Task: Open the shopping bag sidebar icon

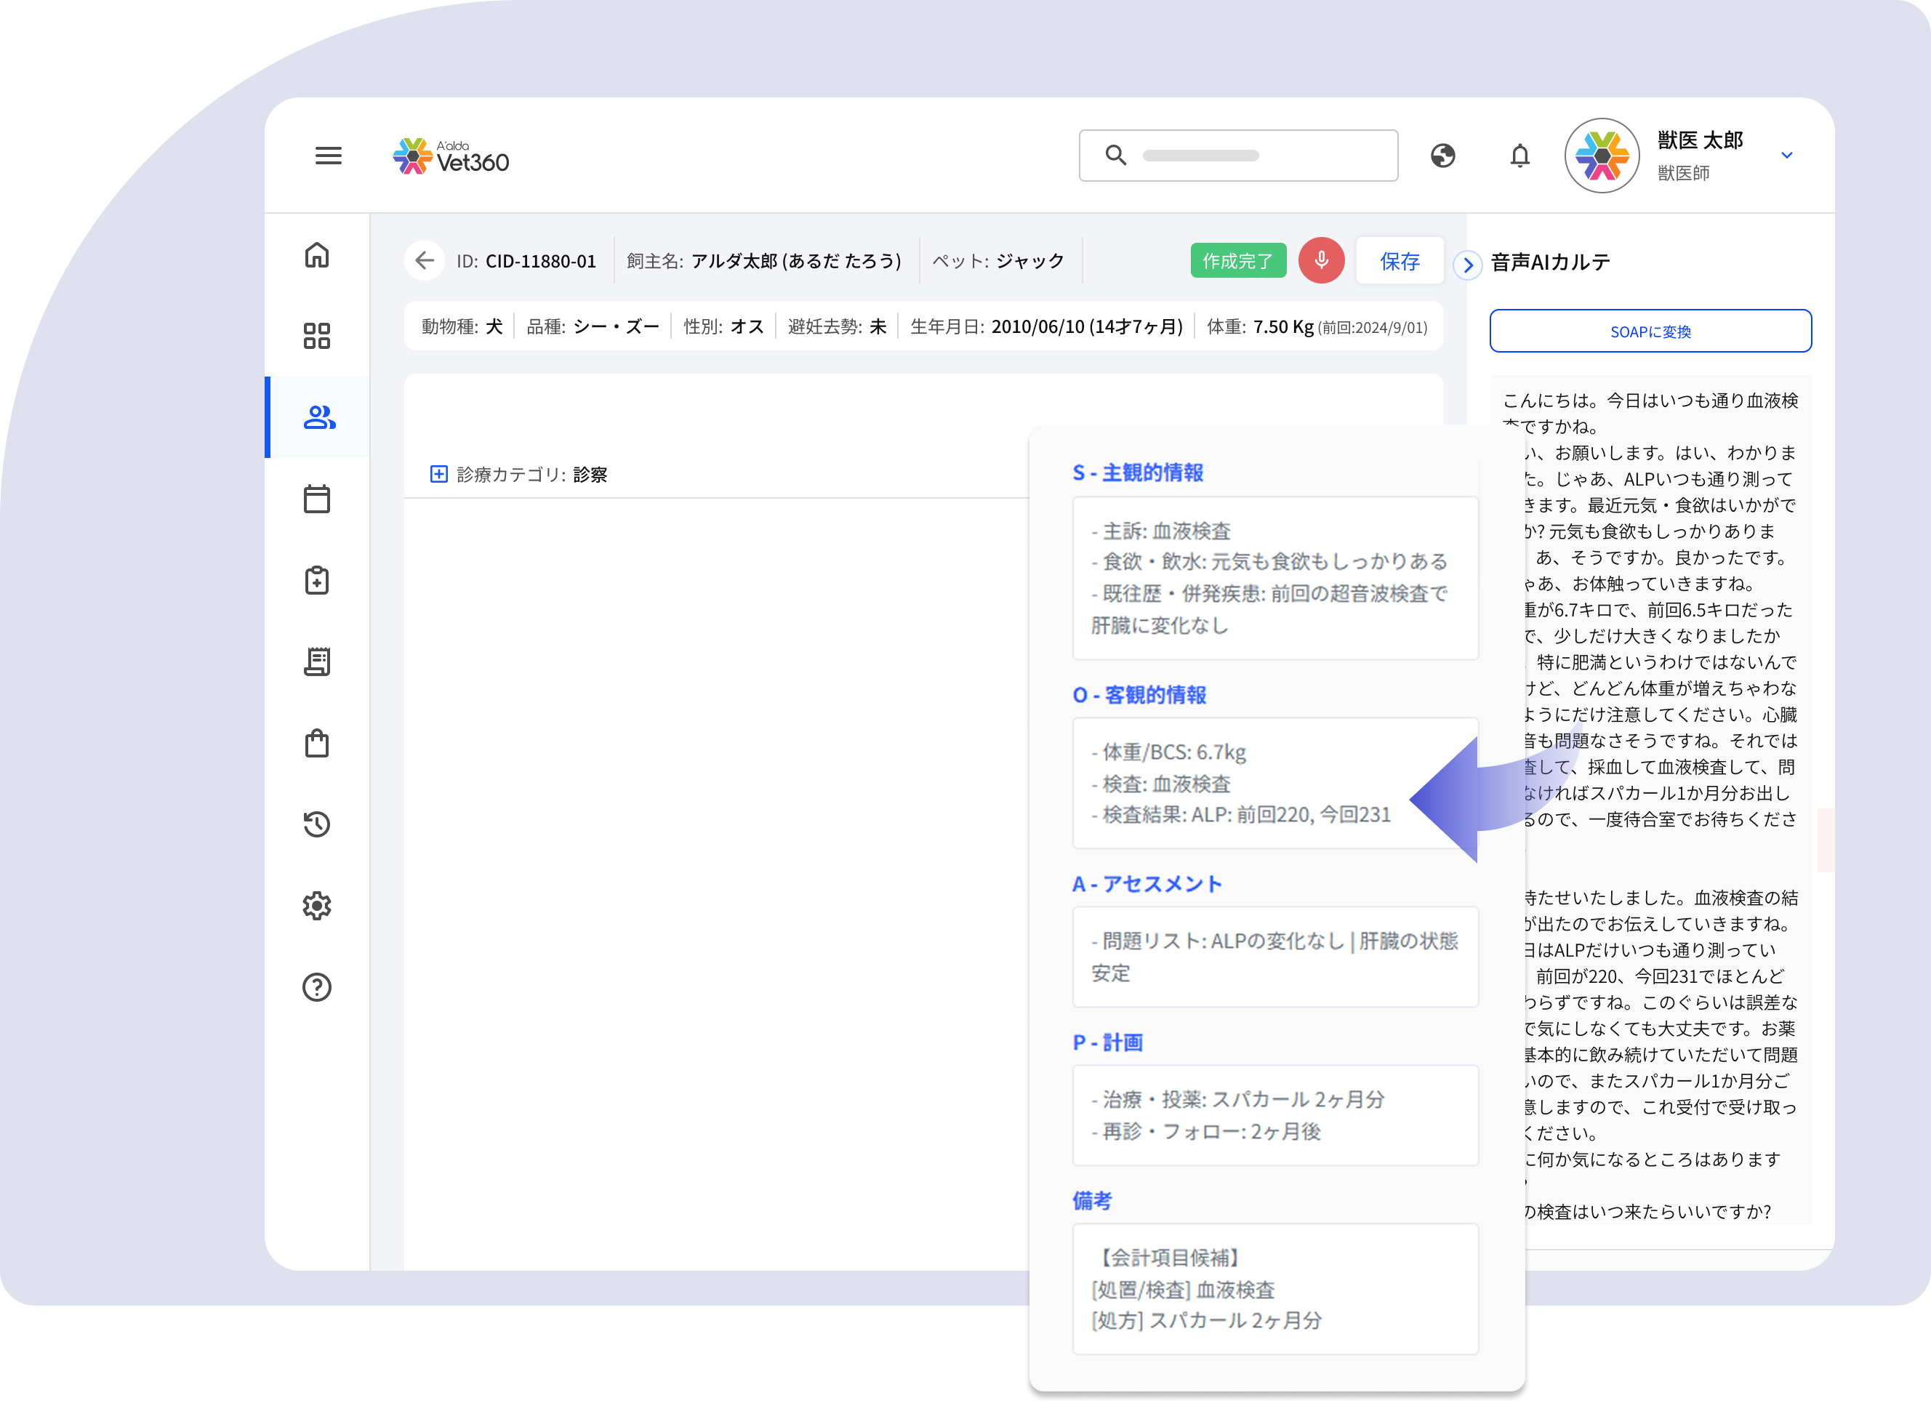Action: pyautogui.click(x=317, y=743)
